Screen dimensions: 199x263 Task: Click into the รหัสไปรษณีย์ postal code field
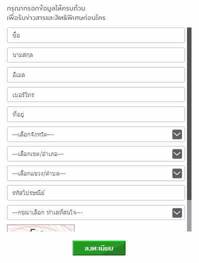[x=96, y=193]
